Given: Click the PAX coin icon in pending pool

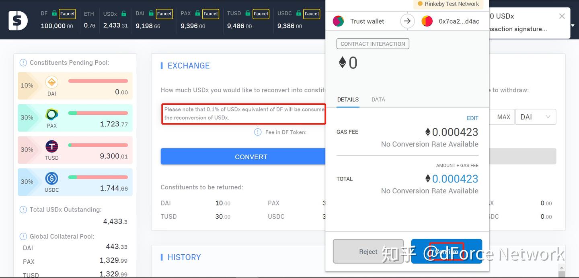Looking at the screenshot, I should pyautogui.click(x=51, y=115).
